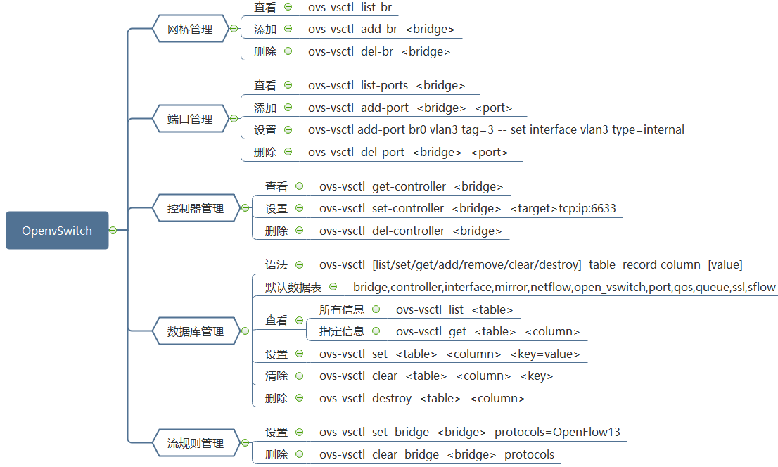Click the set <table> <column> <key=value> command
778x467 pixels.
pyautogui.click(x=449, y=353)
